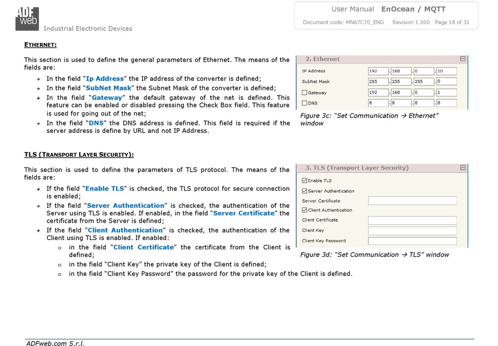Click the "Client Certificate" label in the TLS panel

[x=320, y=220]
